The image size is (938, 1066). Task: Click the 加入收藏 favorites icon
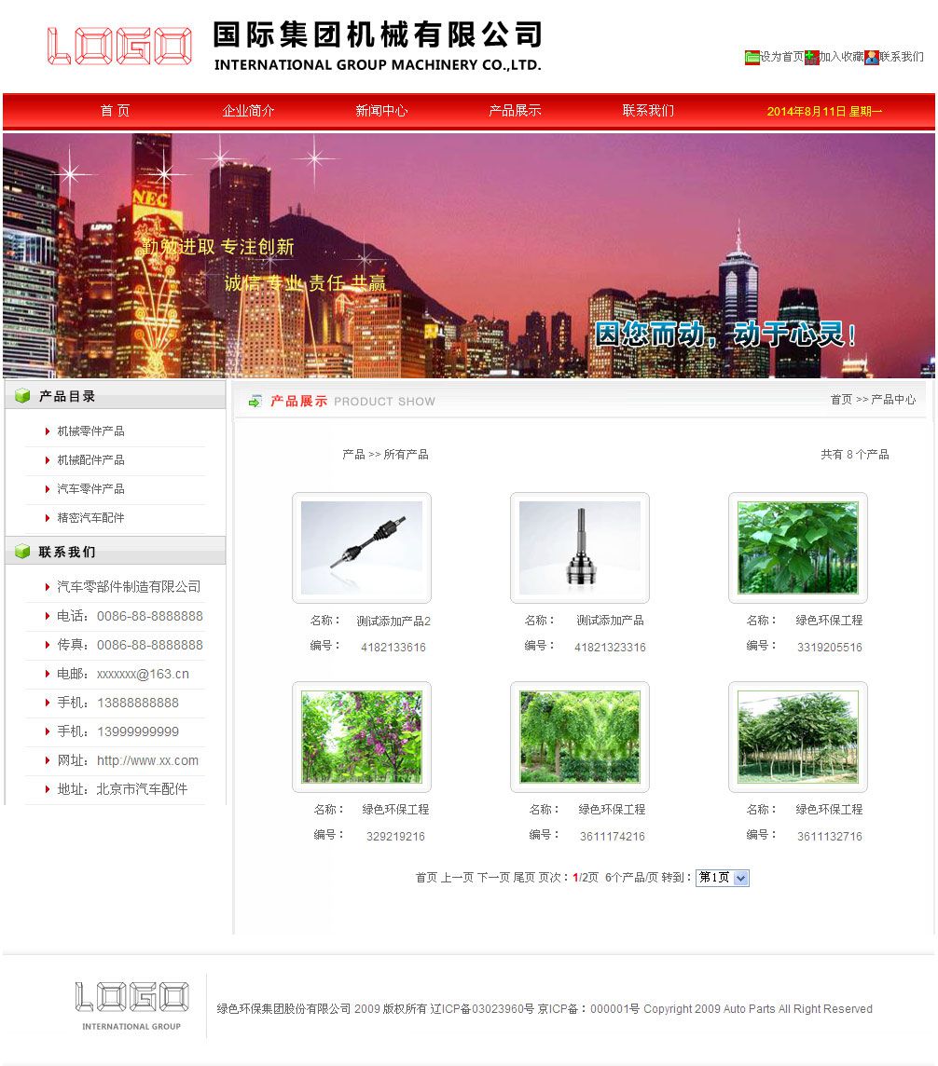click(811, 57)
